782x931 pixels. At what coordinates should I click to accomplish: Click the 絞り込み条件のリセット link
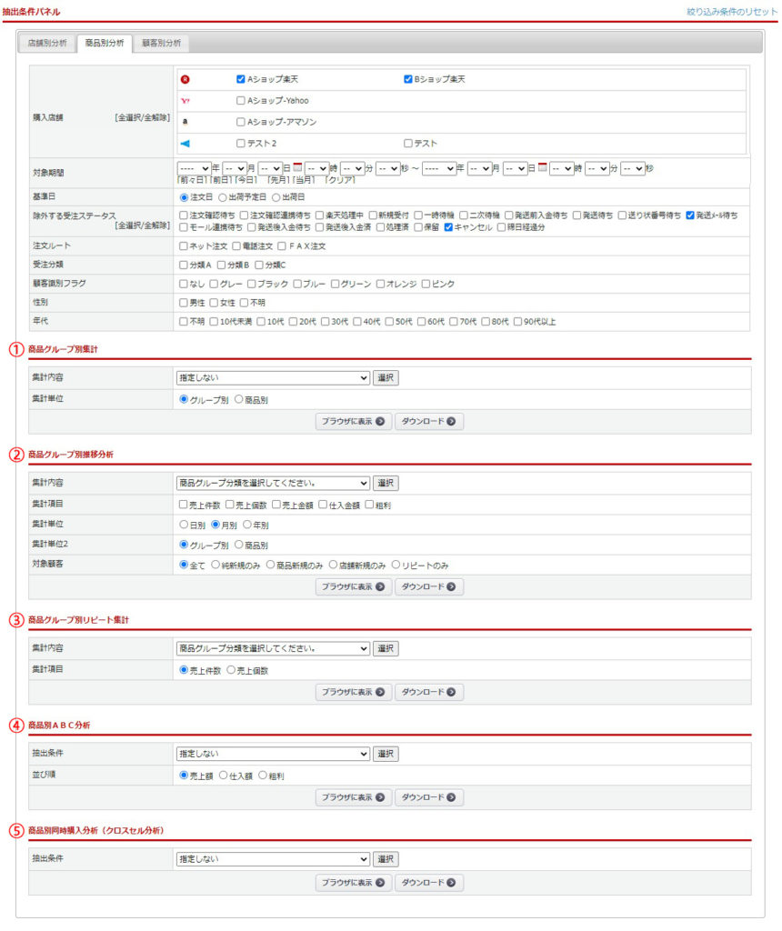[x=731, y=11]
